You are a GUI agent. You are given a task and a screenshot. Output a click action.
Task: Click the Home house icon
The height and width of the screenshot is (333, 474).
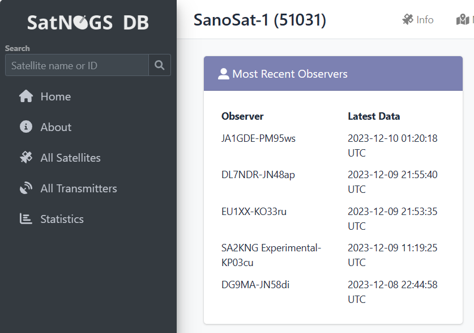(x=26, y=96)
